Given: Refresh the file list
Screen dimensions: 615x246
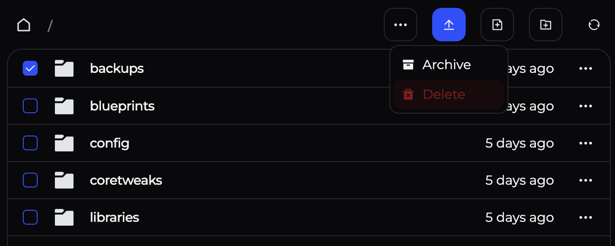Looking at the screenshot, I should (x=594, y=25).
